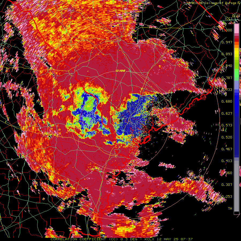Click the bright green band of the color scale
Image resolution: width=241 pixels, height=241 pixels.
(x=236, y=73)
